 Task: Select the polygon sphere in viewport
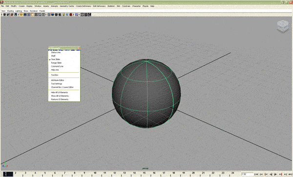(x=146, y=94)
